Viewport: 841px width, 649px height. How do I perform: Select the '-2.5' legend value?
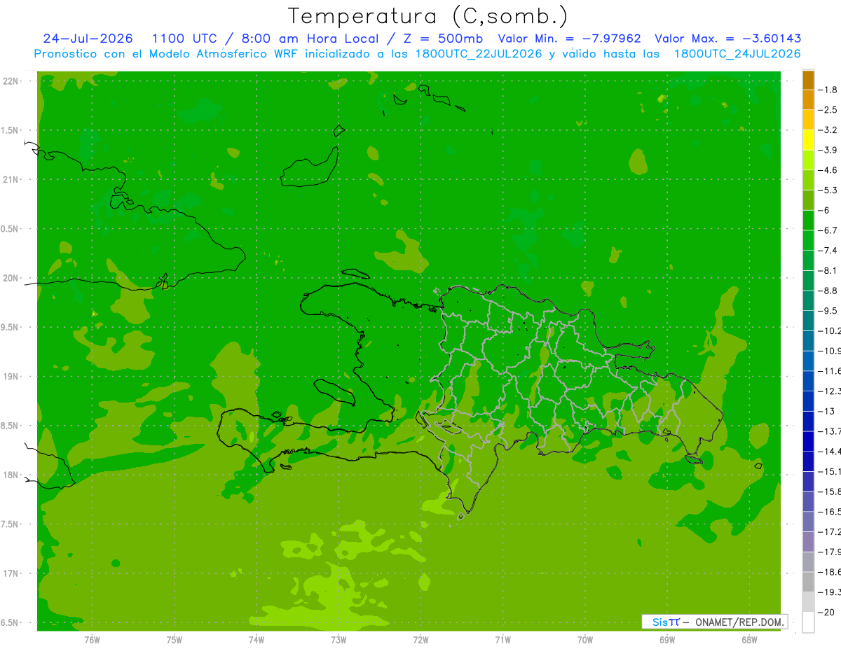click(x=828, y=110)
